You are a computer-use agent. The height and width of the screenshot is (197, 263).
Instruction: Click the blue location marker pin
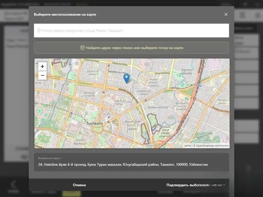point(127,79)
